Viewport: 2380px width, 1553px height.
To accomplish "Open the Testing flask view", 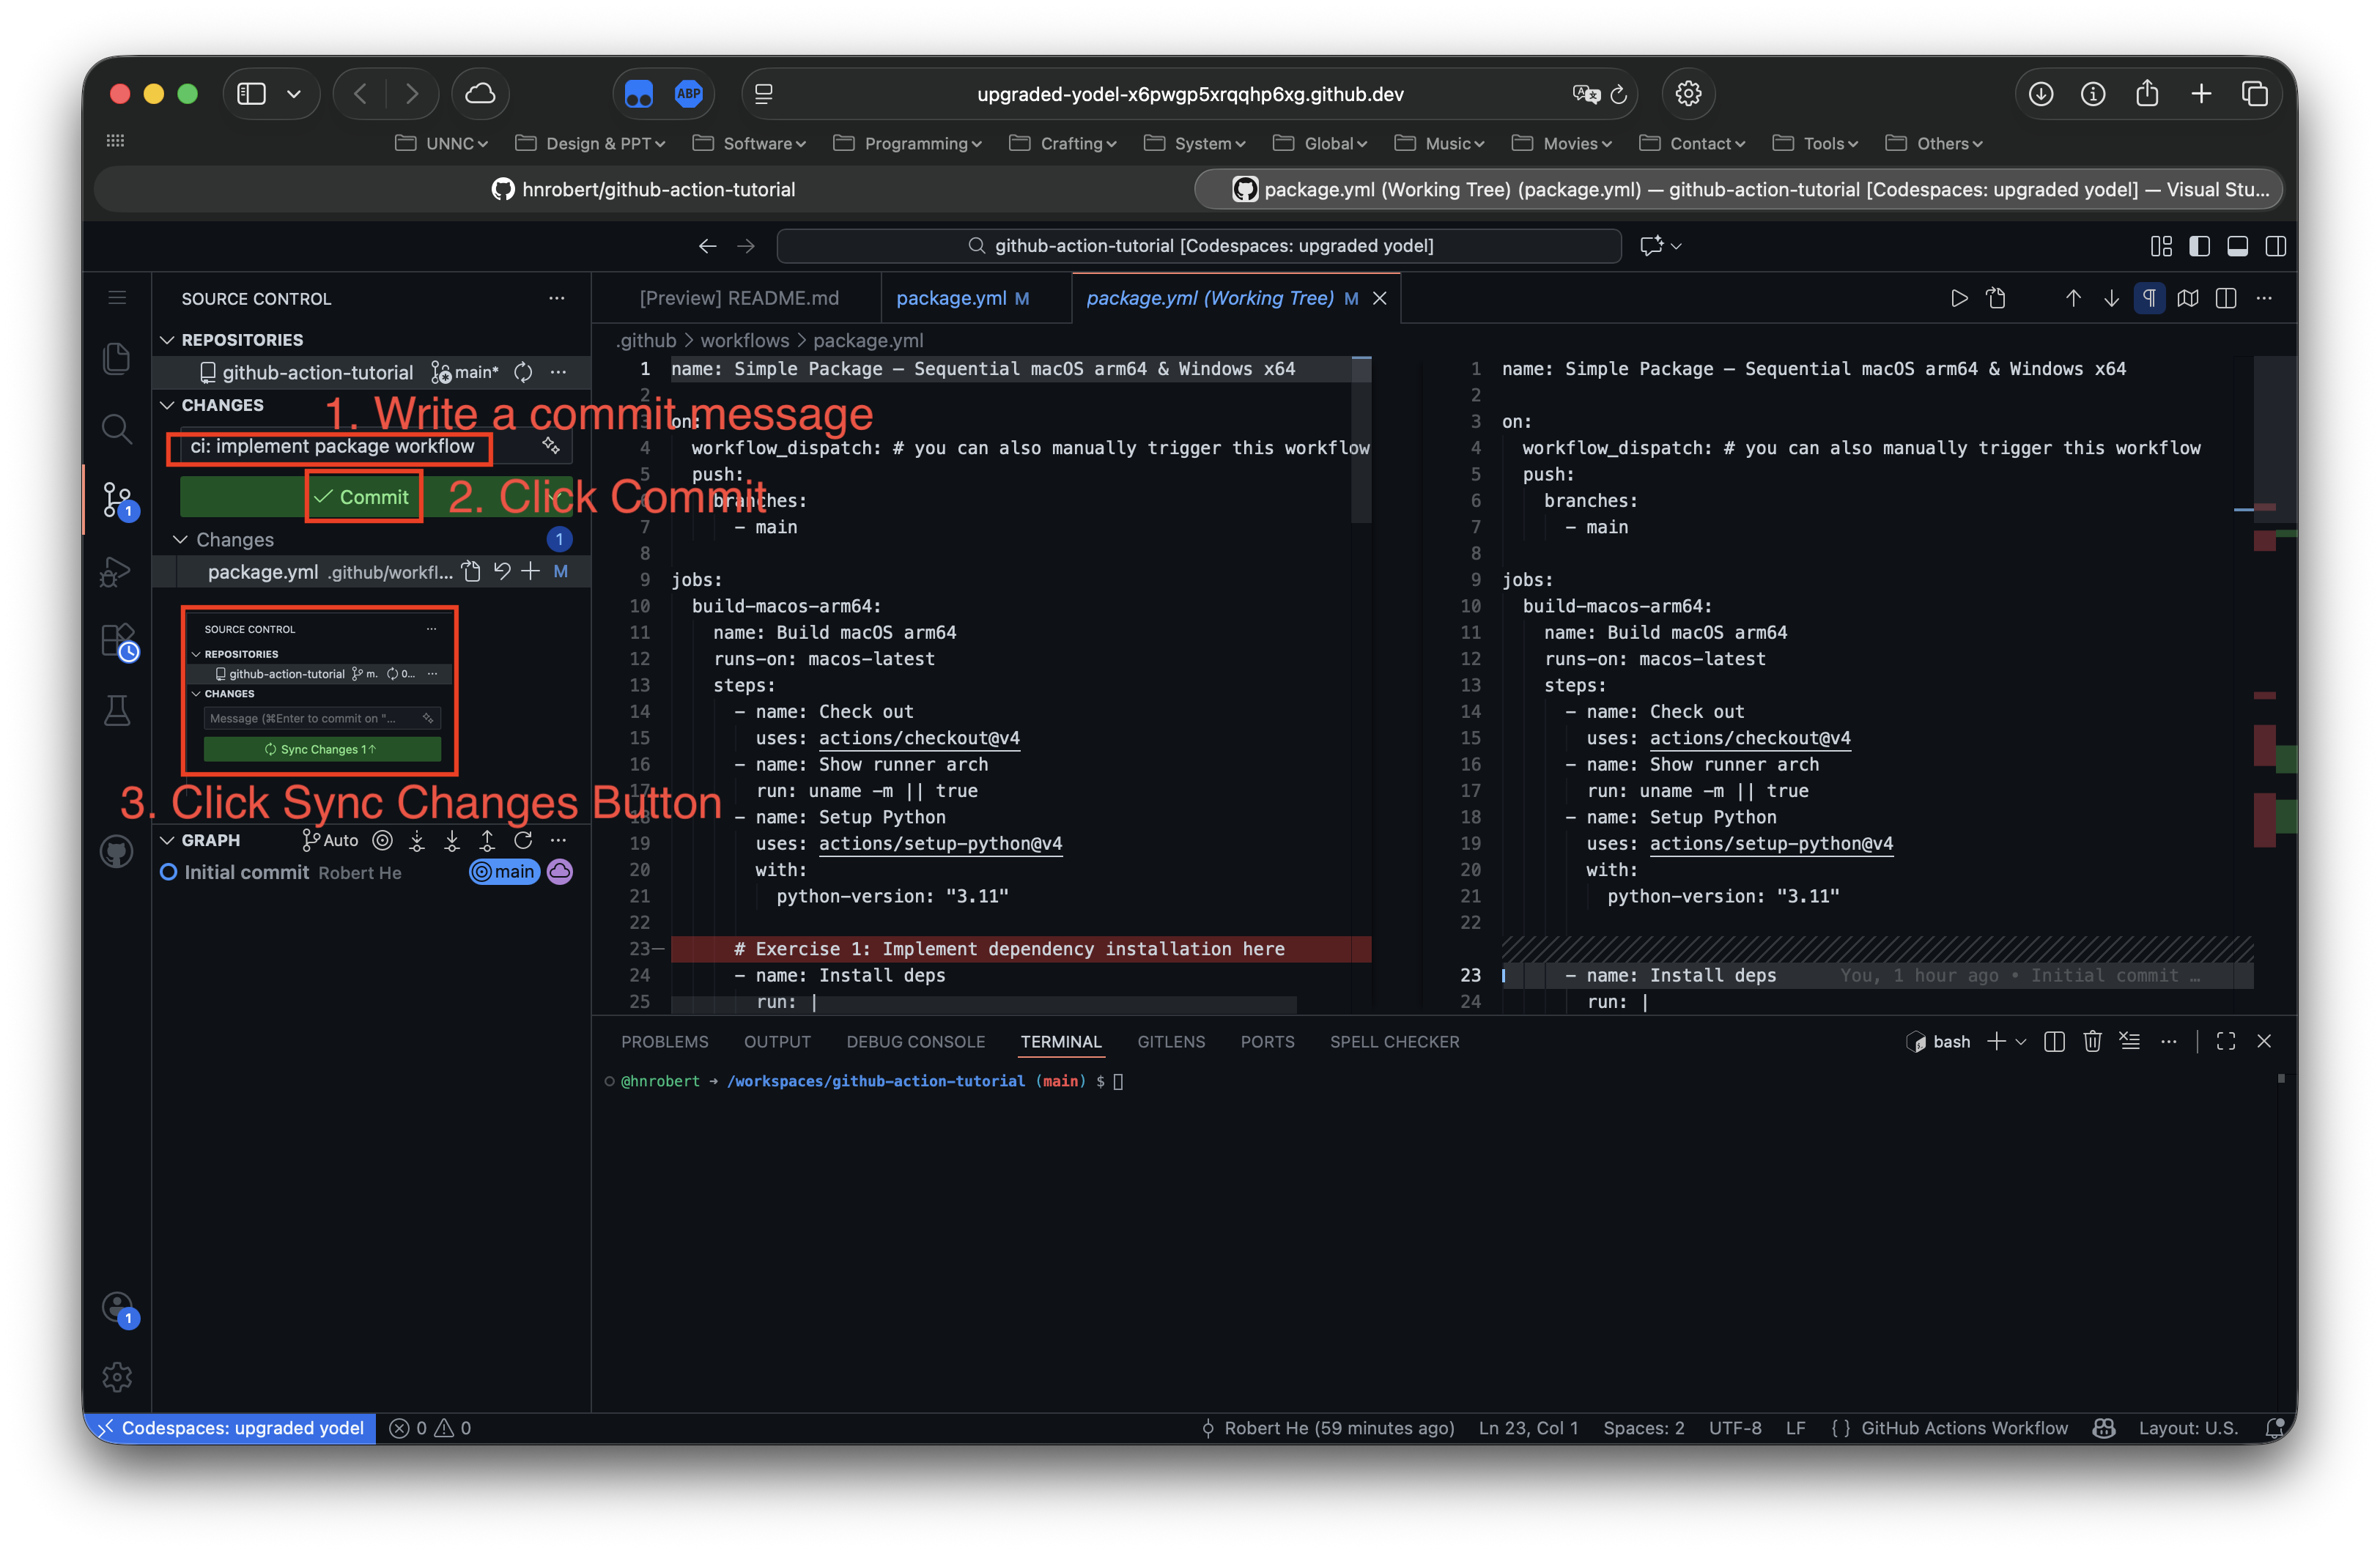I will (117, 711).
